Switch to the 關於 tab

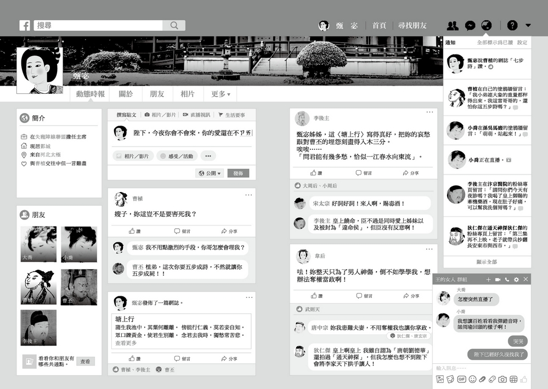[126, 94]
